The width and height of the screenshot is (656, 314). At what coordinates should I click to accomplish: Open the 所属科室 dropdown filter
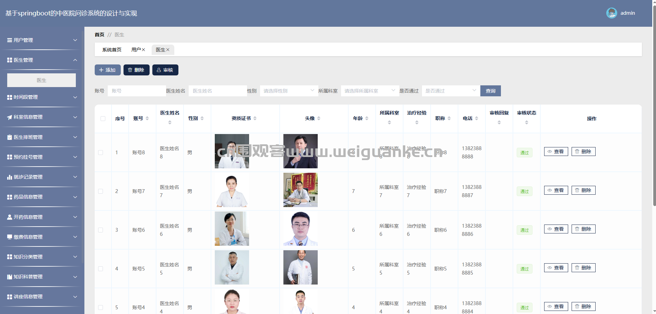tap(370, 91)
